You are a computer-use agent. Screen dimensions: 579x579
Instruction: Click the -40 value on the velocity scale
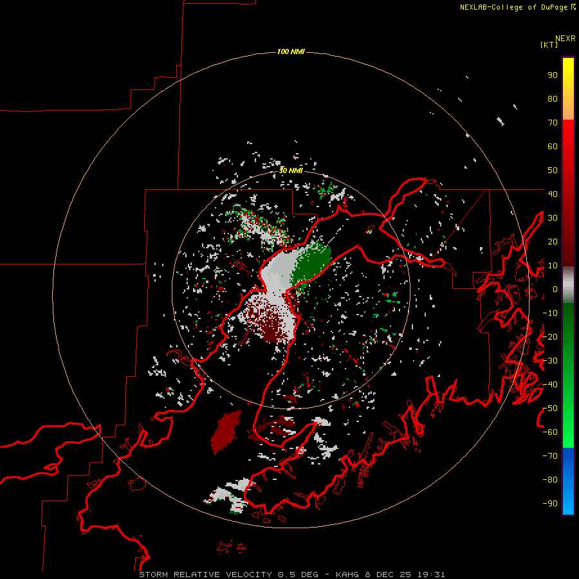(550, 385)
